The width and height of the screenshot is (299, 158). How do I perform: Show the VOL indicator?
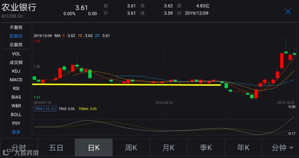[16, 54]
